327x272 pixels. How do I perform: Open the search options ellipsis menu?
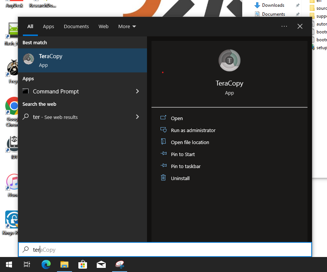284,26
